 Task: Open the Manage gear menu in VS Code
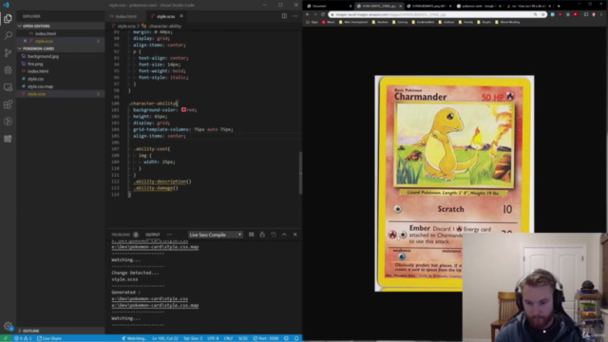click(8, 326)
